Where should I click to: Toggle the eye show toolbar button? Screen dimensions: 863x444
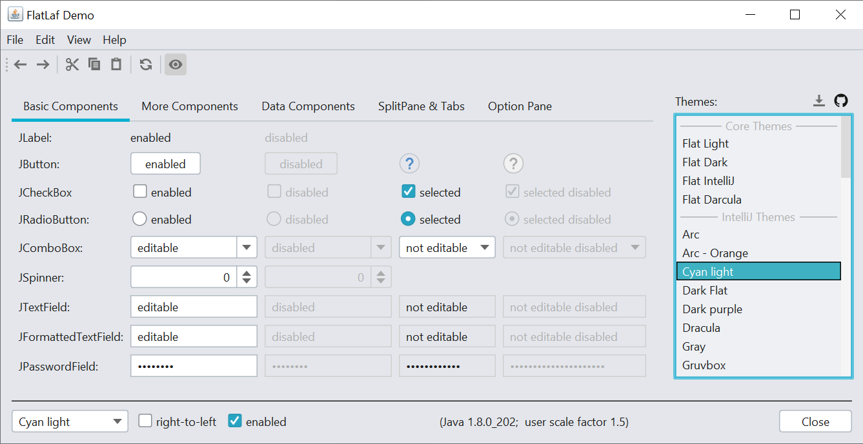(176, 64)
